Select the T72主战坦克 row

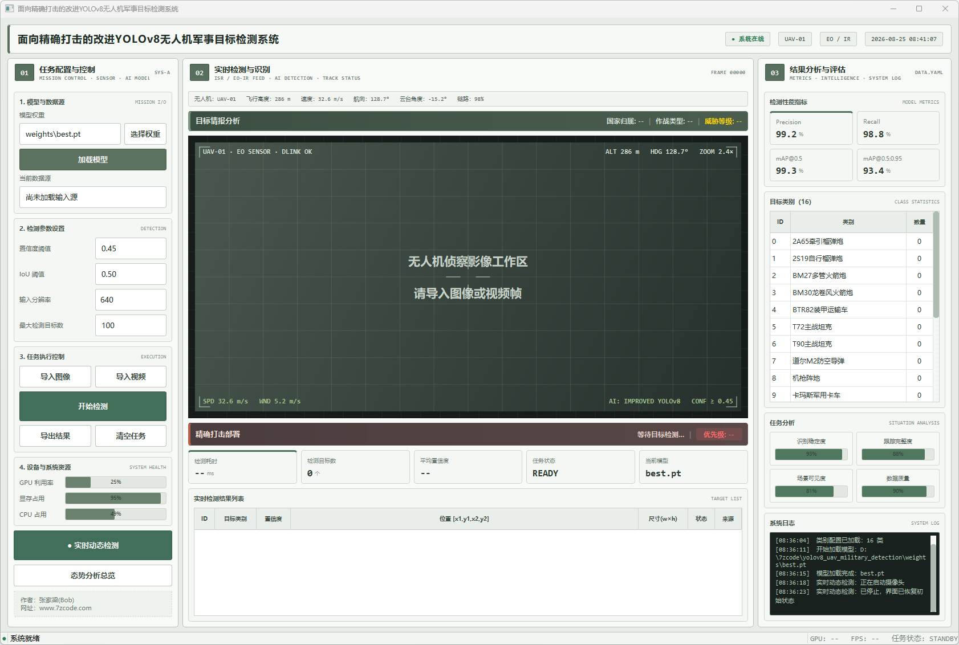point(851,327)
